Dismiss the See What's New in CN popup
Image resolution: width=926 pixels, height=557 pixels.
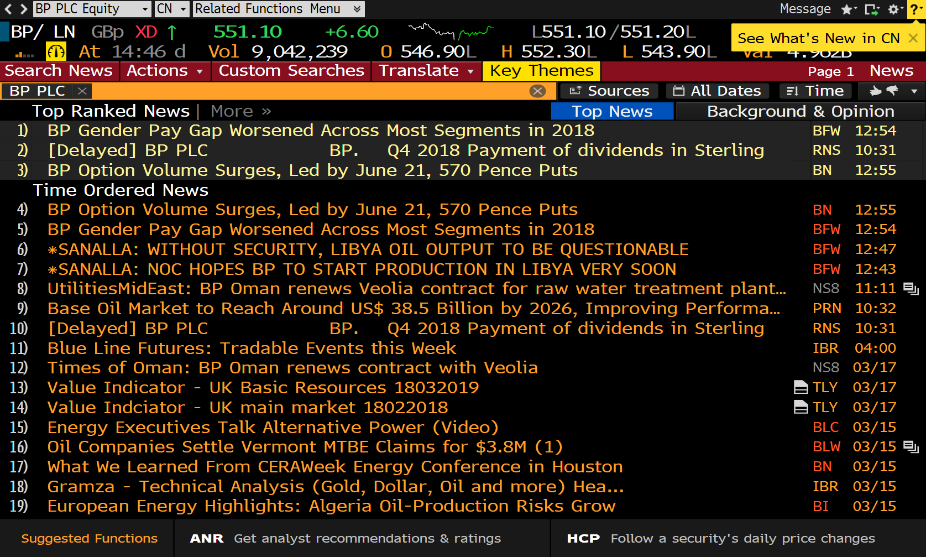913,38
